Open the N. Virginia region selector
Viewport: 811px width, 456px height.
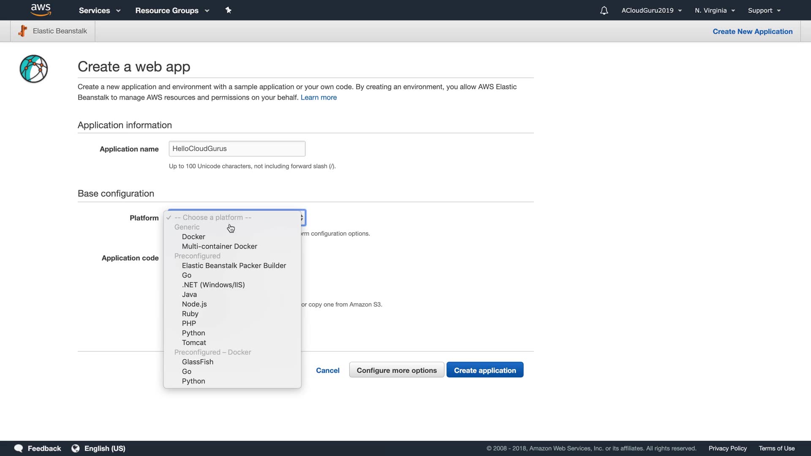tap(715, 11)
